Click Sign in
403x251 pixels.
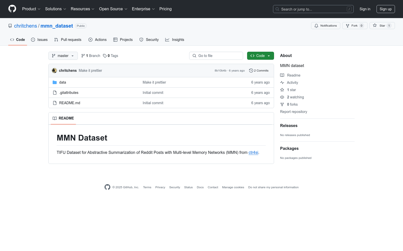click(x=365, y=9)
